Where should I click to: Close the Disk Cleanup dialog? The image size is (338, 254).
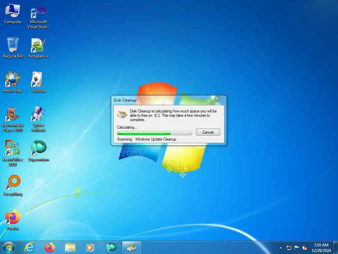click(x=217, y=99)
